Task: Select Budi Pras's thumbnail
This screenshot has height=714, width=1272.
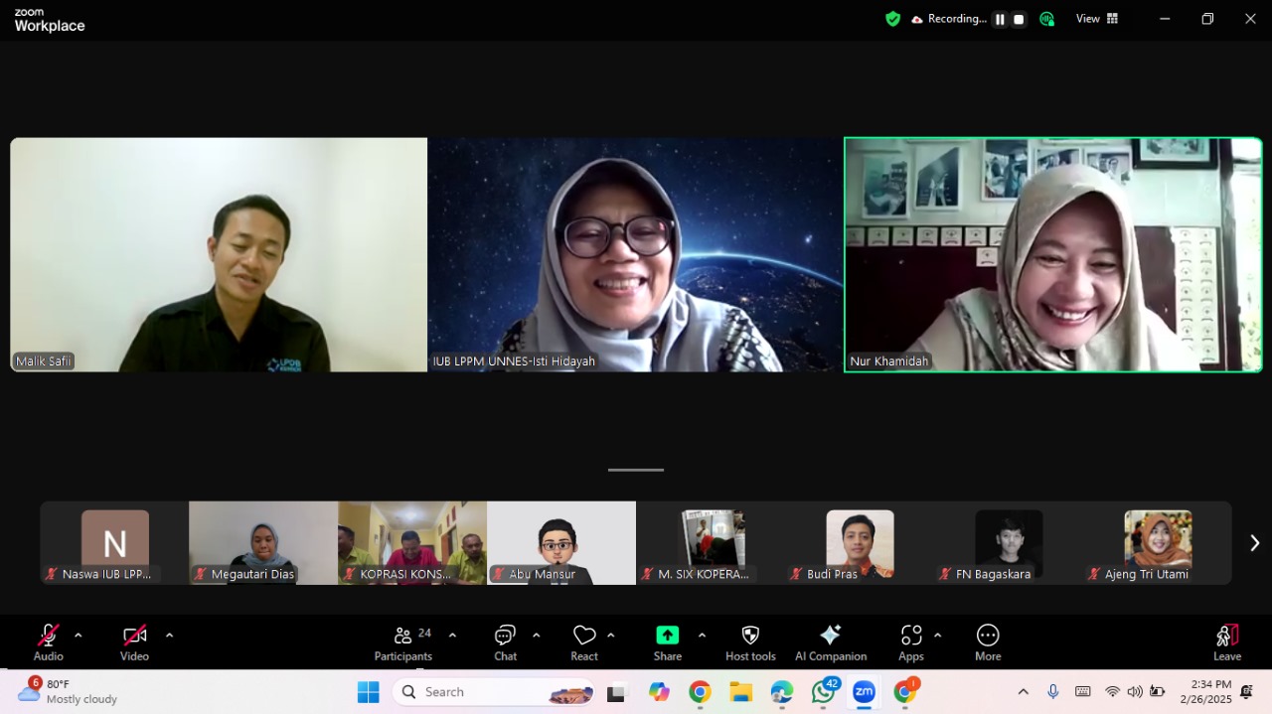Action: [x=860, y=543]
